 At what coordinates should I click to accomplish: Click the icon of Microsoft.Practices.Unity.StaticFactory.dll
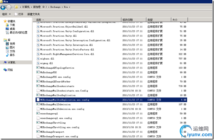click(38, 50)
